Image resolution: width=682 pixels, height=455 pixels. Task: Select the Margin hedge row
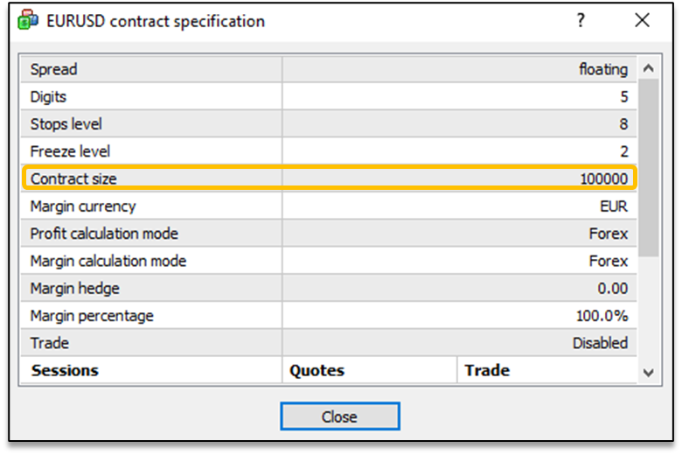[x=329, y=288]
